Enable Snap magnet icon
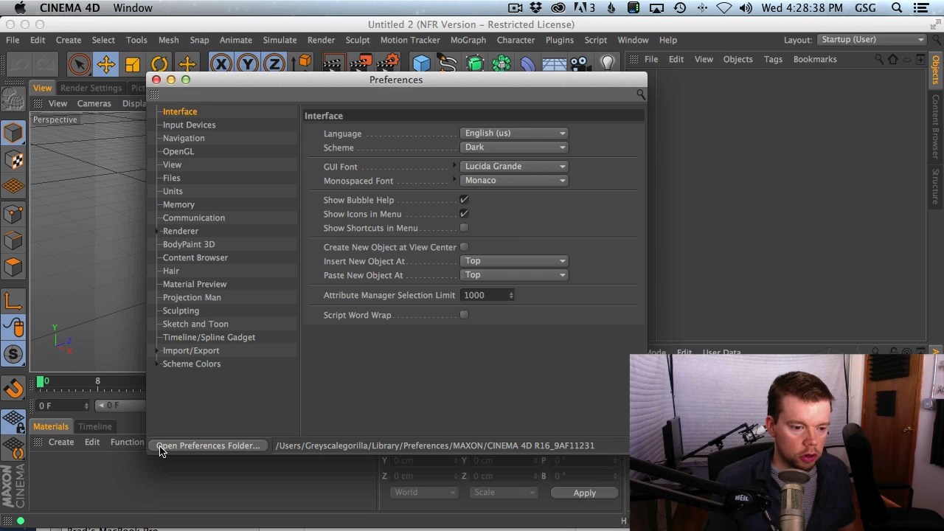This screenshot has height=531, width=944. coord(13,388)
